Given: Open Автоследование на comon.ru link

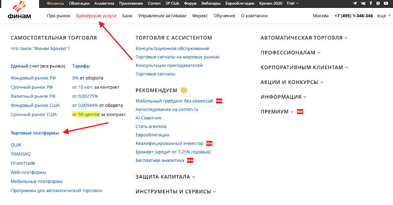Looking at the screenshot, I should (167, 109).
